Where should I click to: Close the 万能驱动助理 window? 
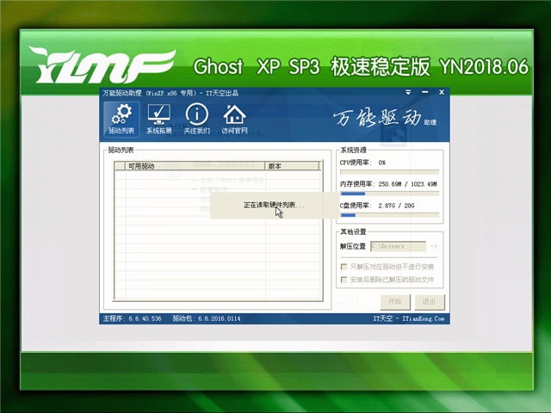442,92
